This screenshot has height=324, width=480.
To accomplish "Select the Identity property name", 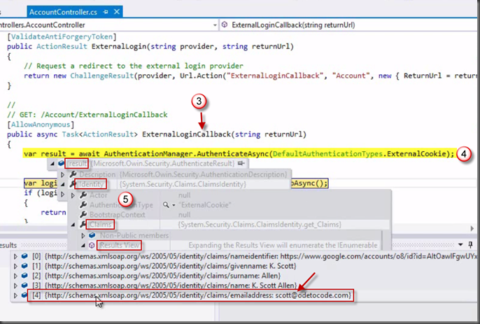I will (x=91, y=184).
